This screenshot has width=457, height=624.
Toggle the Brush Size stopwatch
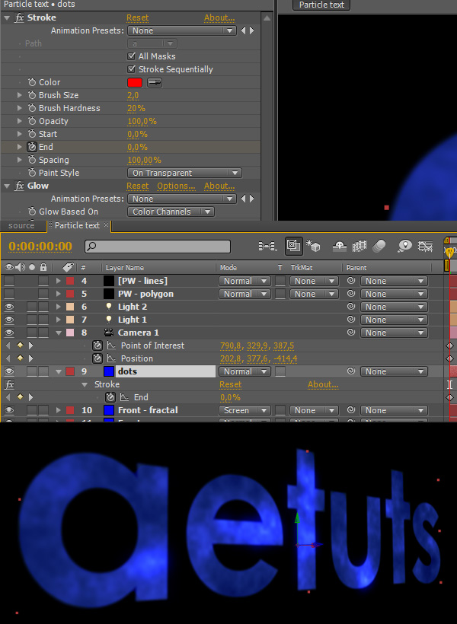point(32,95)
